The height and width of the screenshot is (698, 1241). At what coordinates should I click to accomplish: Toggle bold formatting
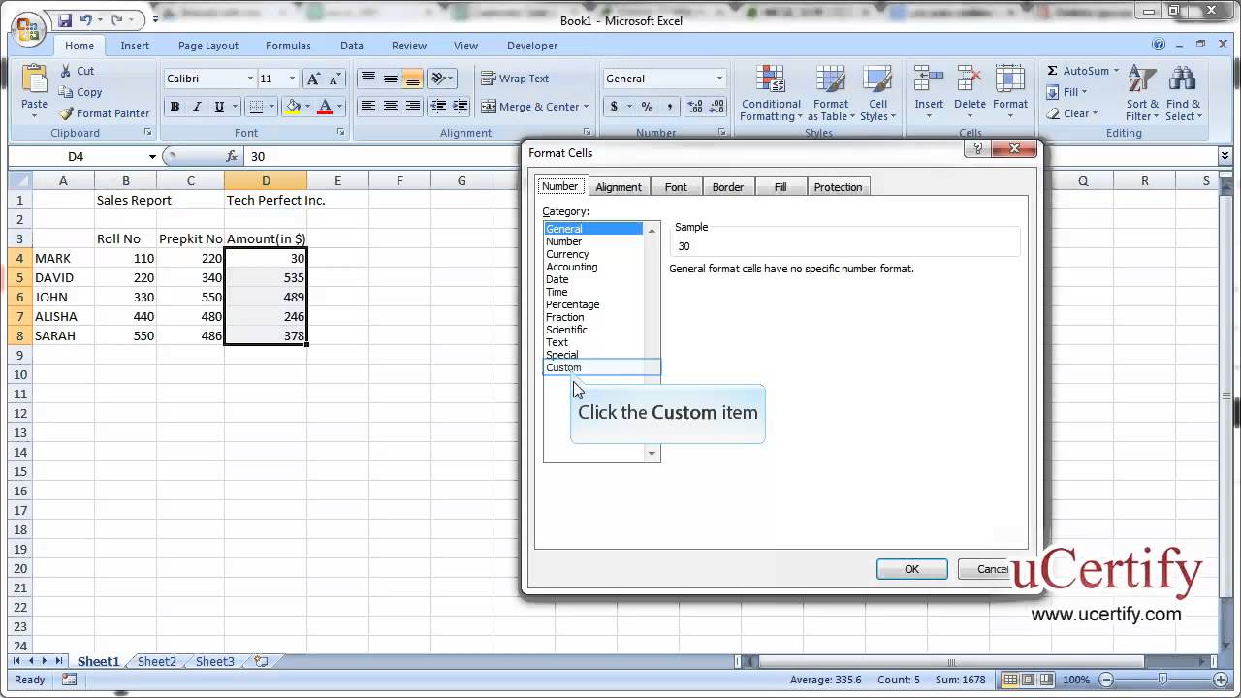coord(175,107)
